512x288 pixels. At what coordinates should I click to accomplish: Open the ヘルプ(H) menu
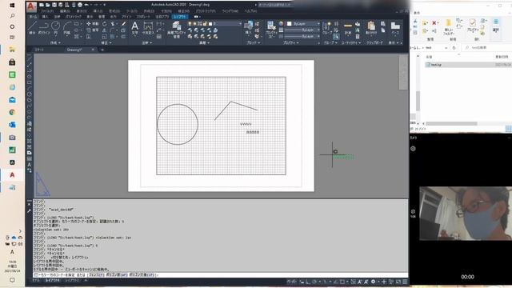click(x=250, y=11)
